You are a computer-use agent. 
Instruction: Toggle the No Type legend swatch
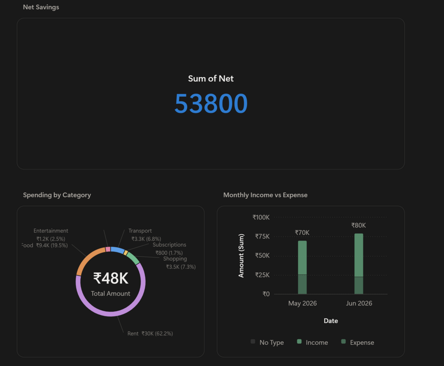[253, 342]
